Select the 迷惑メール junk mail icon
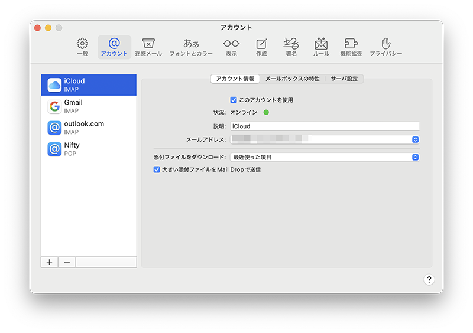 pos(148,47)
